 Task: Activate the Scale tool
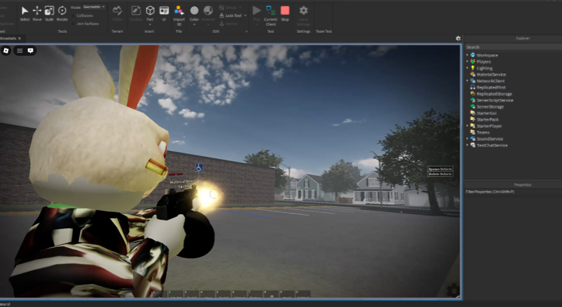(49, 14)
